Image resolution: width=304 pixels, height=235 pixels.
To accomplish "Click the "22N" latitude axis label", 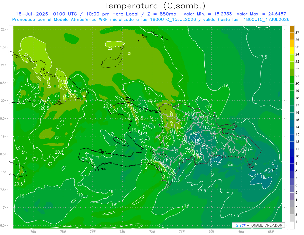I will click(4, 29).
